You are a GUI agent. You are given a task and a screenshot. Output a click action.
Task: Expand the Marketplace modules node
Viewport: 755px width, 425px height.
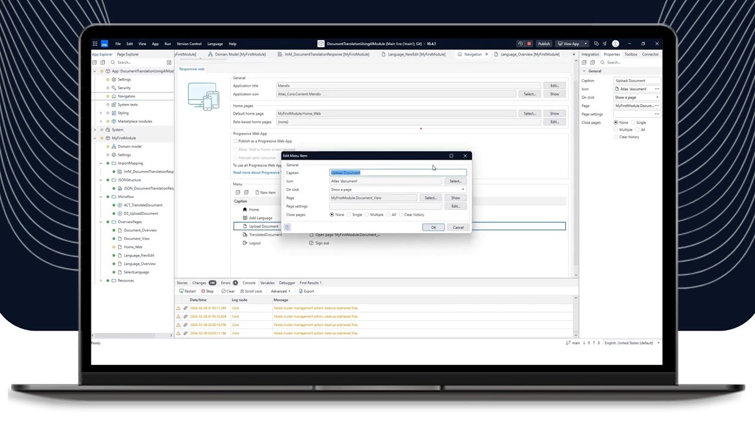[101, 121]
